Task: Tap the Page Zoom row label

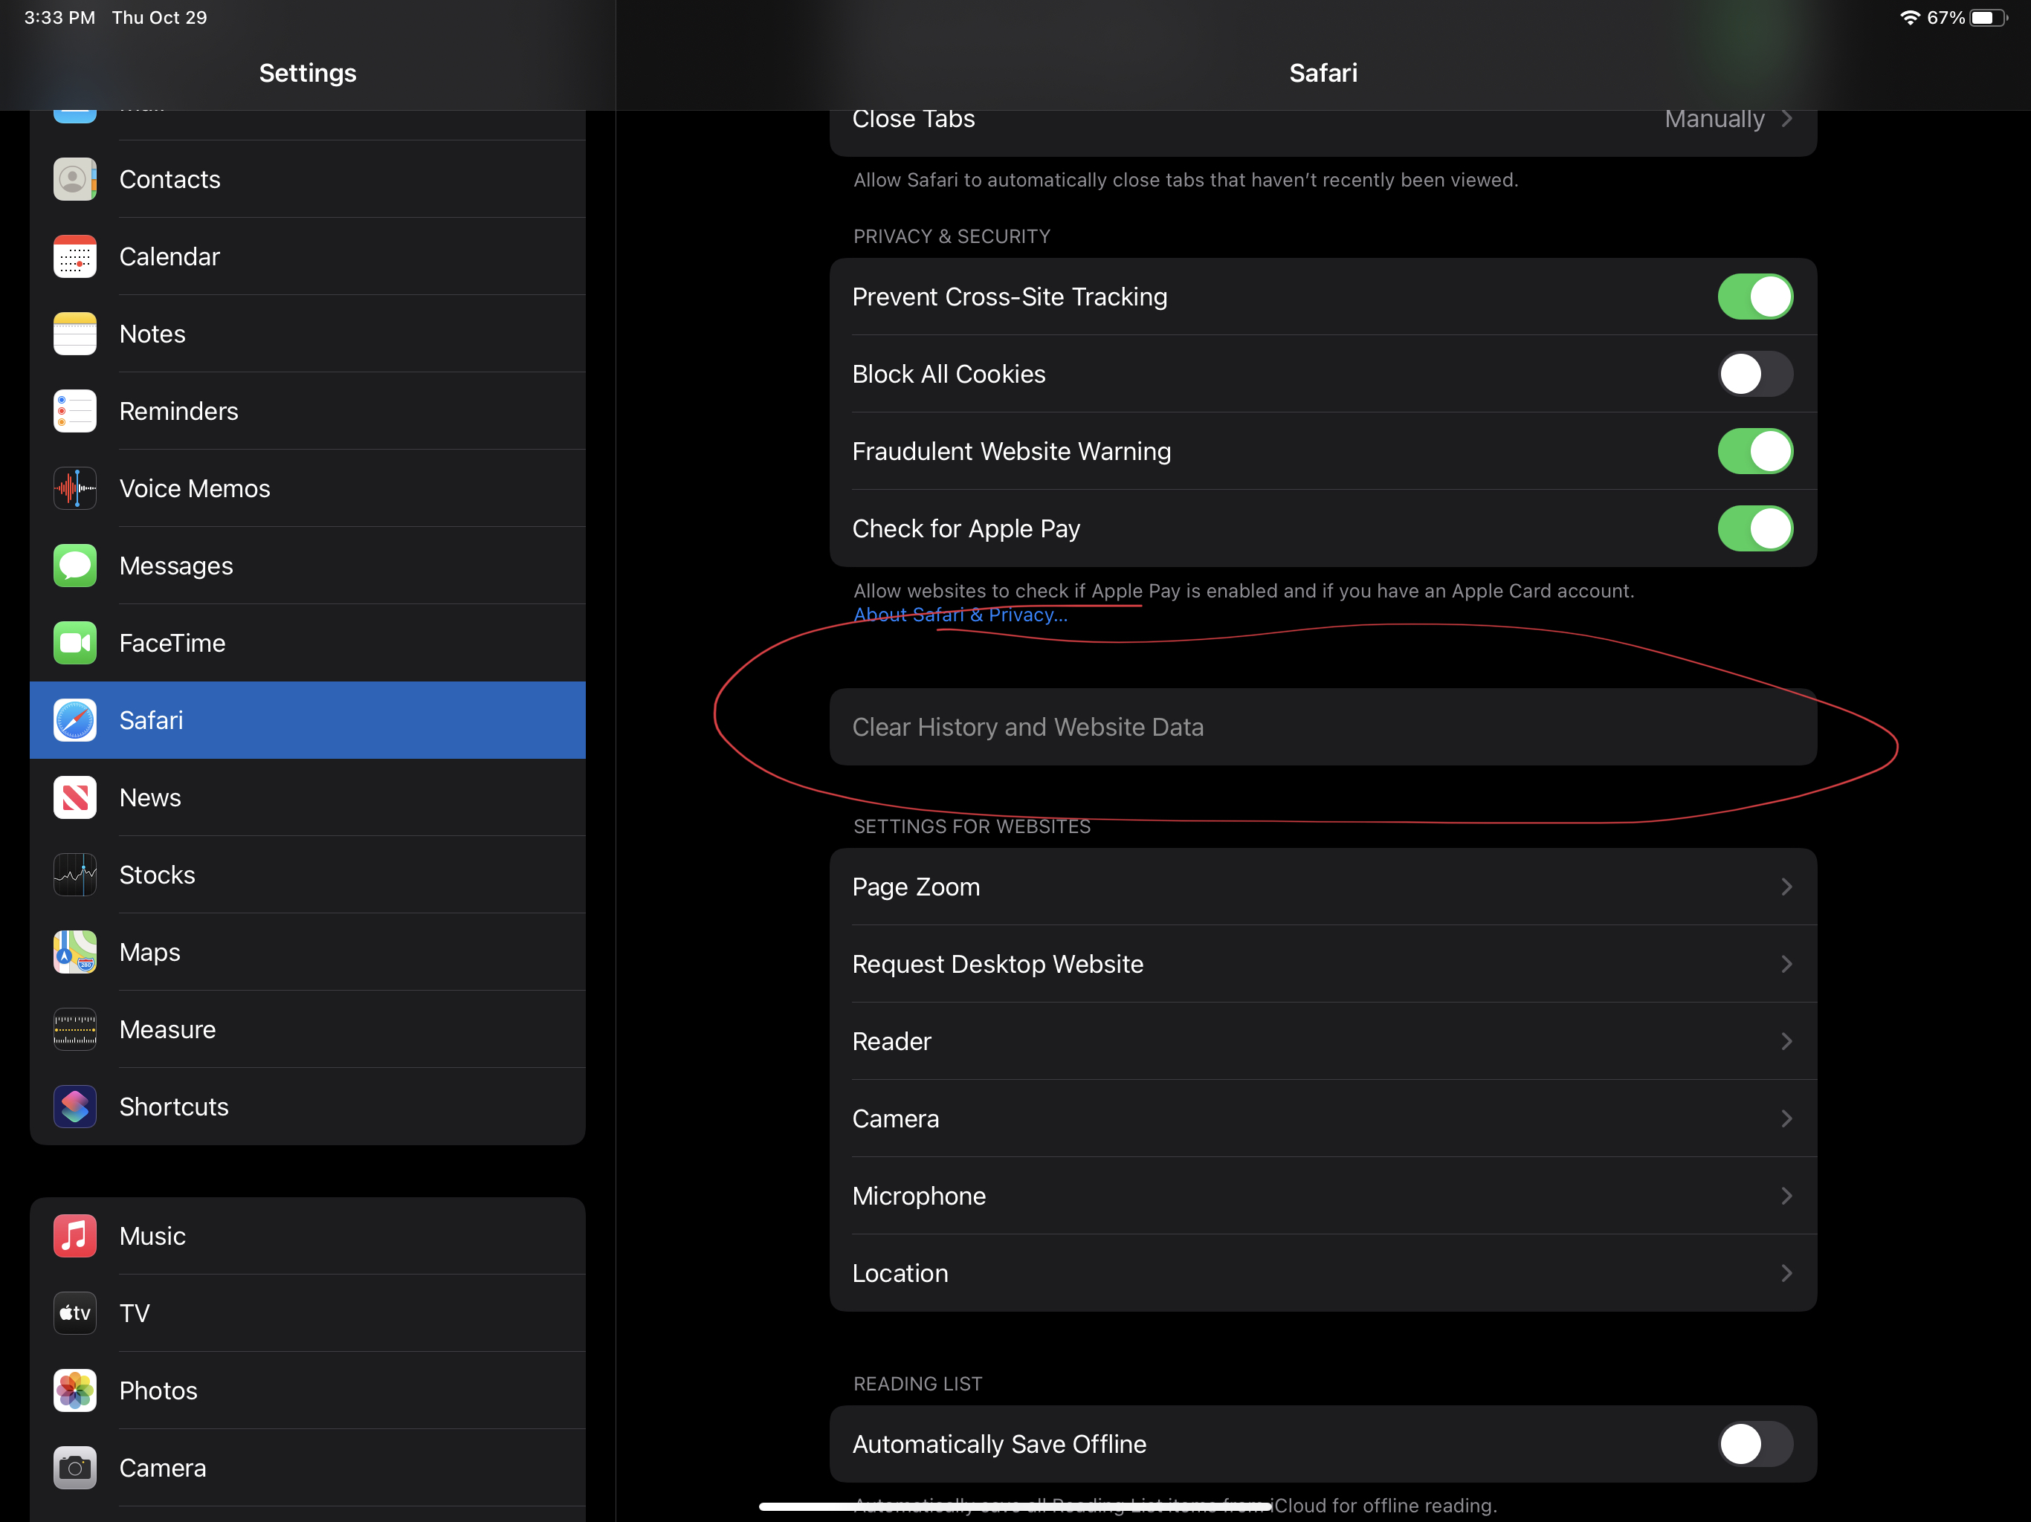Action: [x=917, y=887]
